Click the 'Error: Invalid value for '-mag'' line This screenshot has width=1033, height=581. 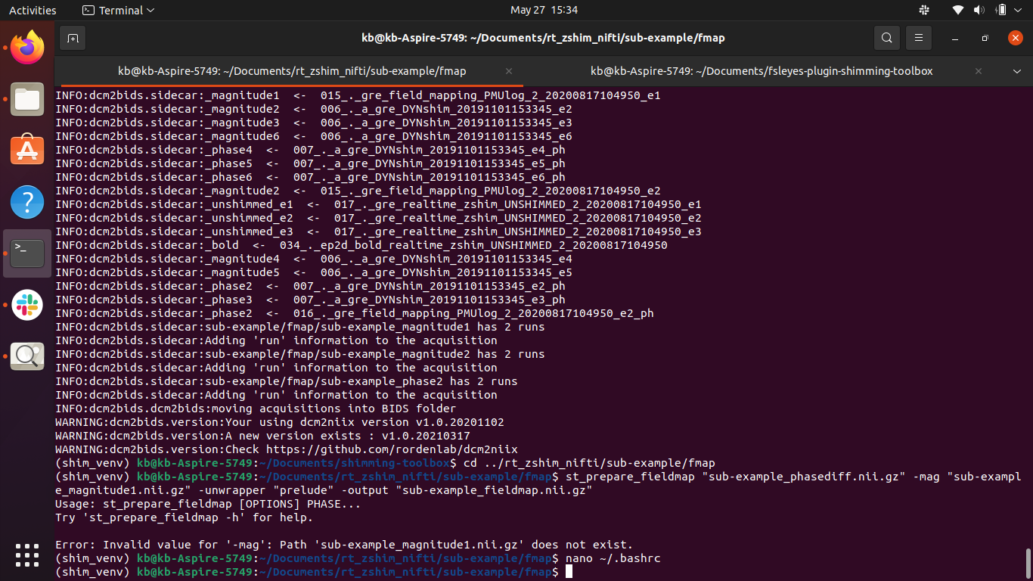pyautogui.click(x=344, y=545)
